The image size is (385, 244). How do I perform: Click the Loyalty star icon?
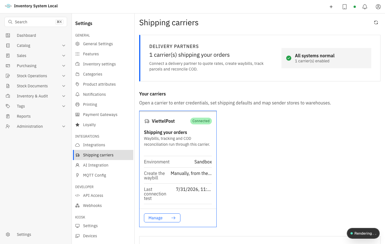click(77, 125)
